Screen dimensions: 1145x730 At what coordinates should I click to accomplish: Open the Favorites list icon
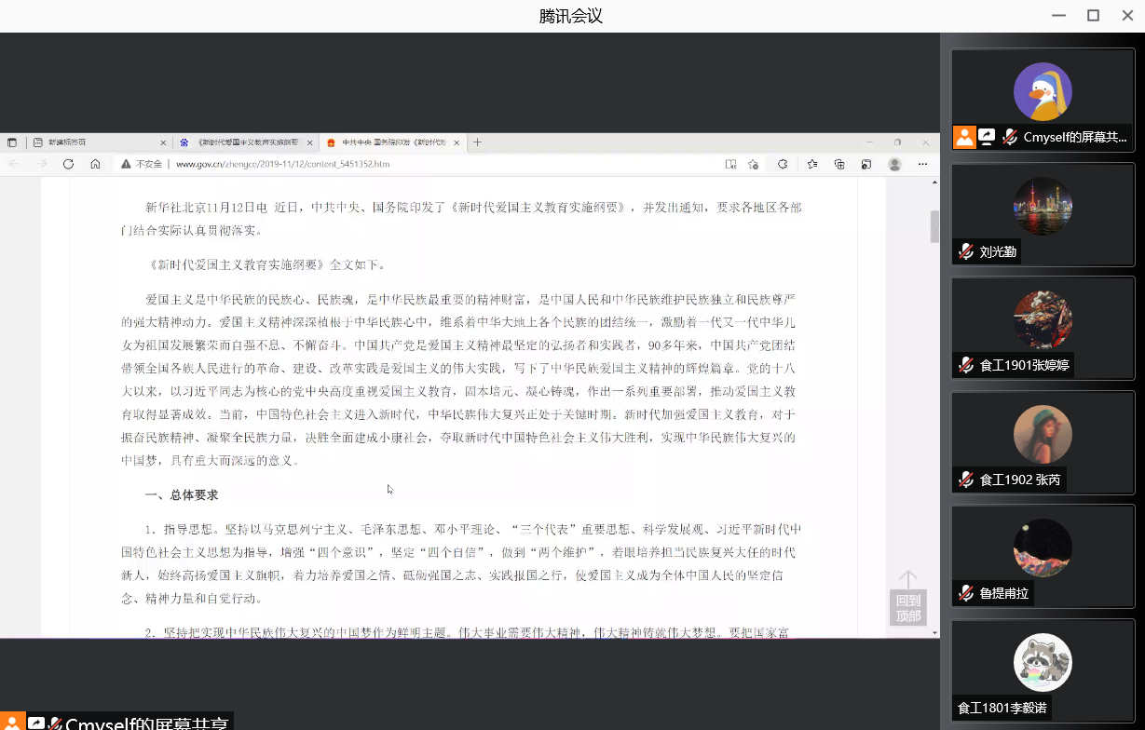tap(812, 164)
